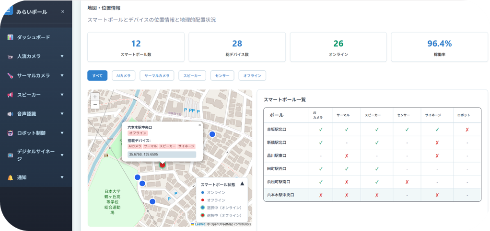The width and height of the screenshot is (490, 231).
Task: Click the ロボット制御 robot icon
Action: (10, 133)
